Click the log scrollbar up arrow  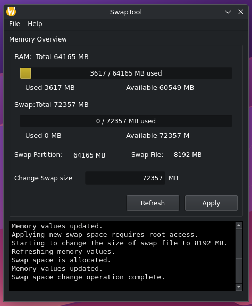coord(239,226)
